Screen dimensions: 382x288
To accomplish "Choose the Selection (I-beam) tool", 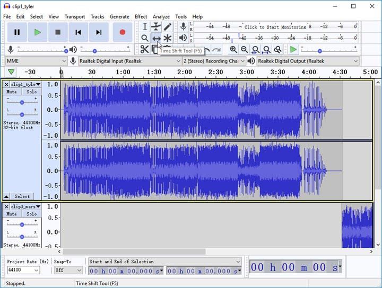I will (x=144, y=26).
